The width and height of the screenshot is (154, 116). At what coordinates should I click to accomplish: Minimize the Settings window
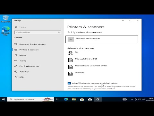123,20
